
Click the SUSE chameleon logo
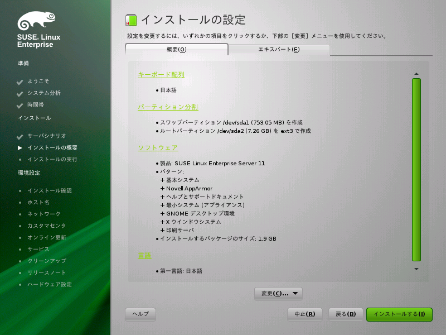tap(36, 21)
